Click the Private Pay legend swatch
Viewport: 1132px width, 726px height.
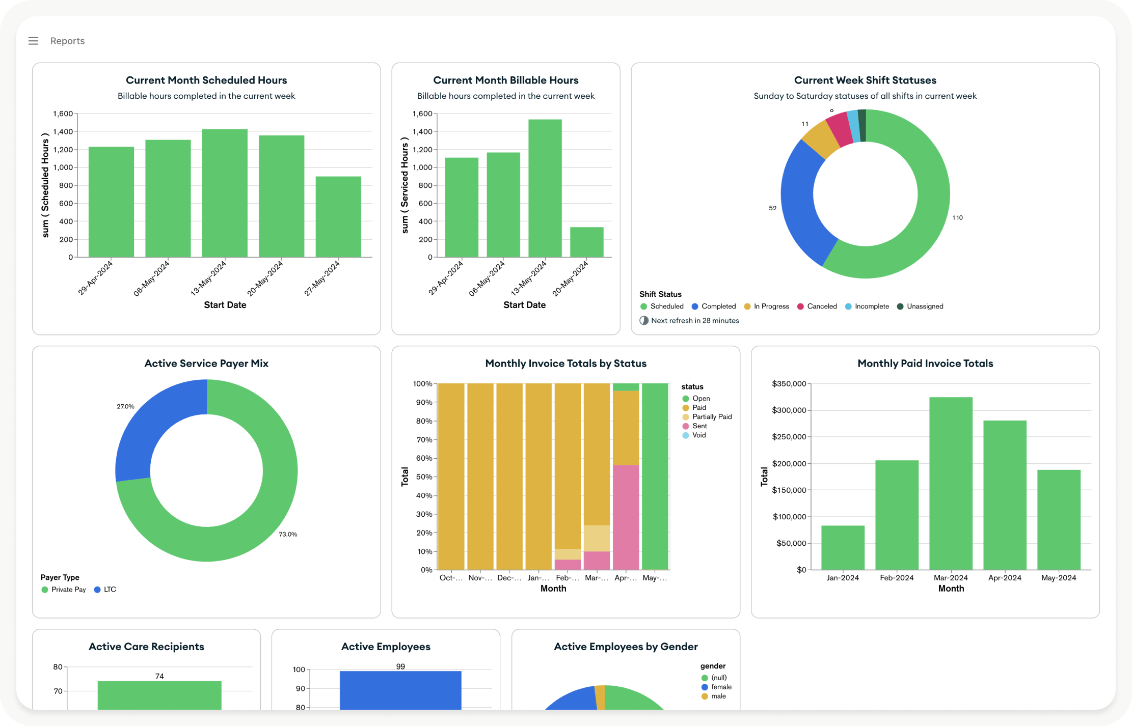[45, 590]
